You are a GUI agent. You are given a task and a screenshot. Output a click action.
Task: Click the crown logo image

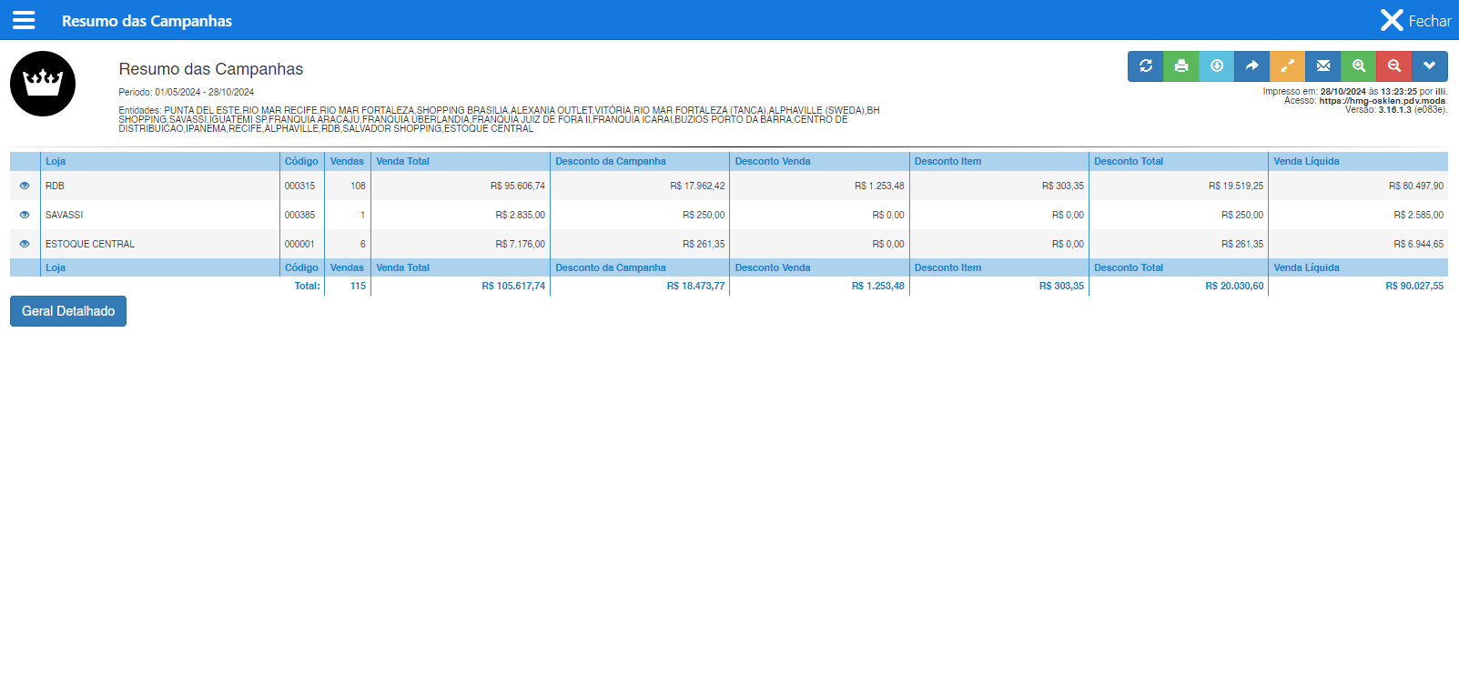[43, 84]
